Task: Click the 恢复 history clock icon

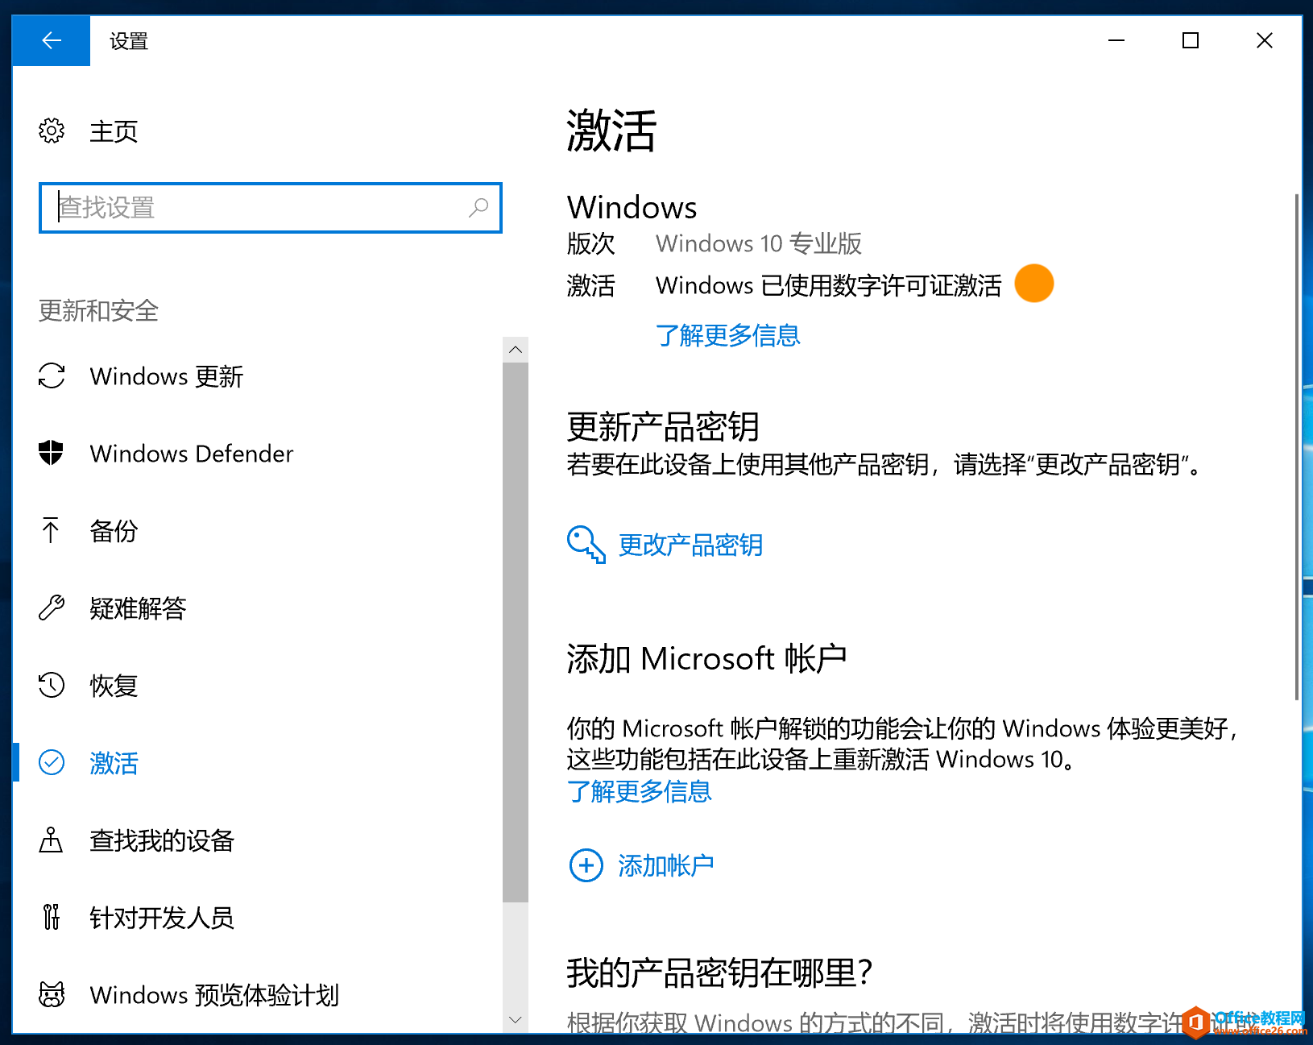Action: coord(52,685)
